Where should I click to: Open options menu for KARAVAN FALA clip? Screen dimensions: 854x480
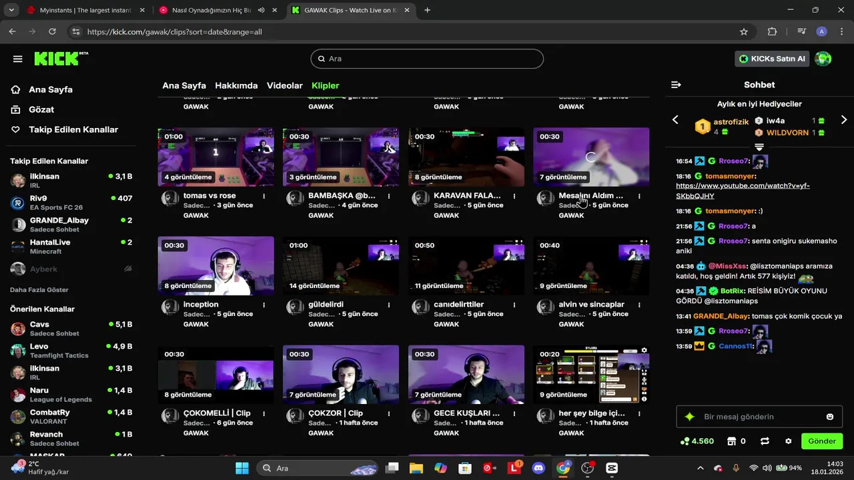coord(514,196)
